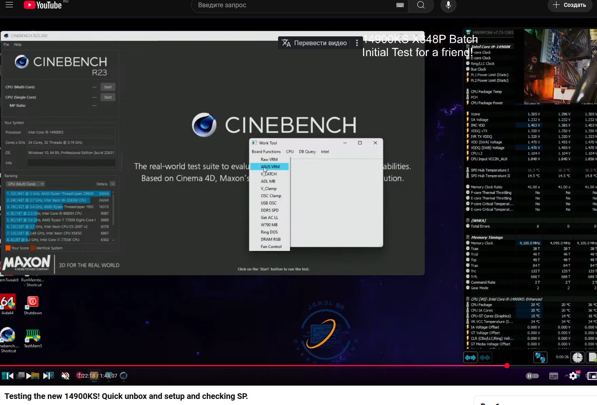Go to the YouTube home logo
The width and height of the screenshot is (597, 405).
point(43,5)
